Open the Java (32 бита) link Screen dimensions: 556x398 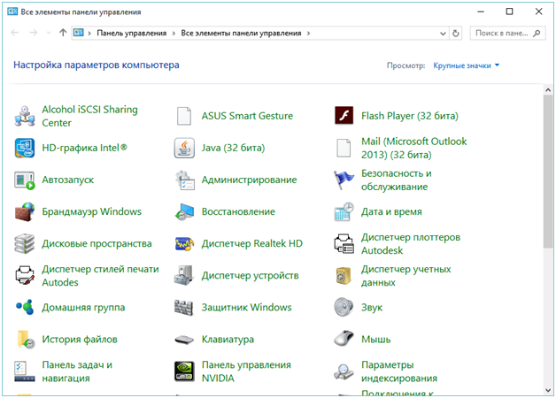[233, 148]
